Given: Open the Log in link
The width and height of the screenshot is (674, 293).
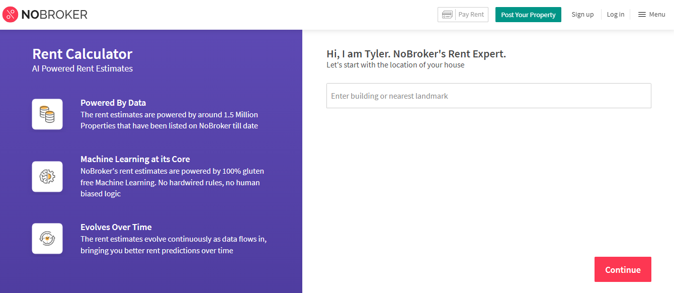Looking at the screenshot, I should click(616, 15).
